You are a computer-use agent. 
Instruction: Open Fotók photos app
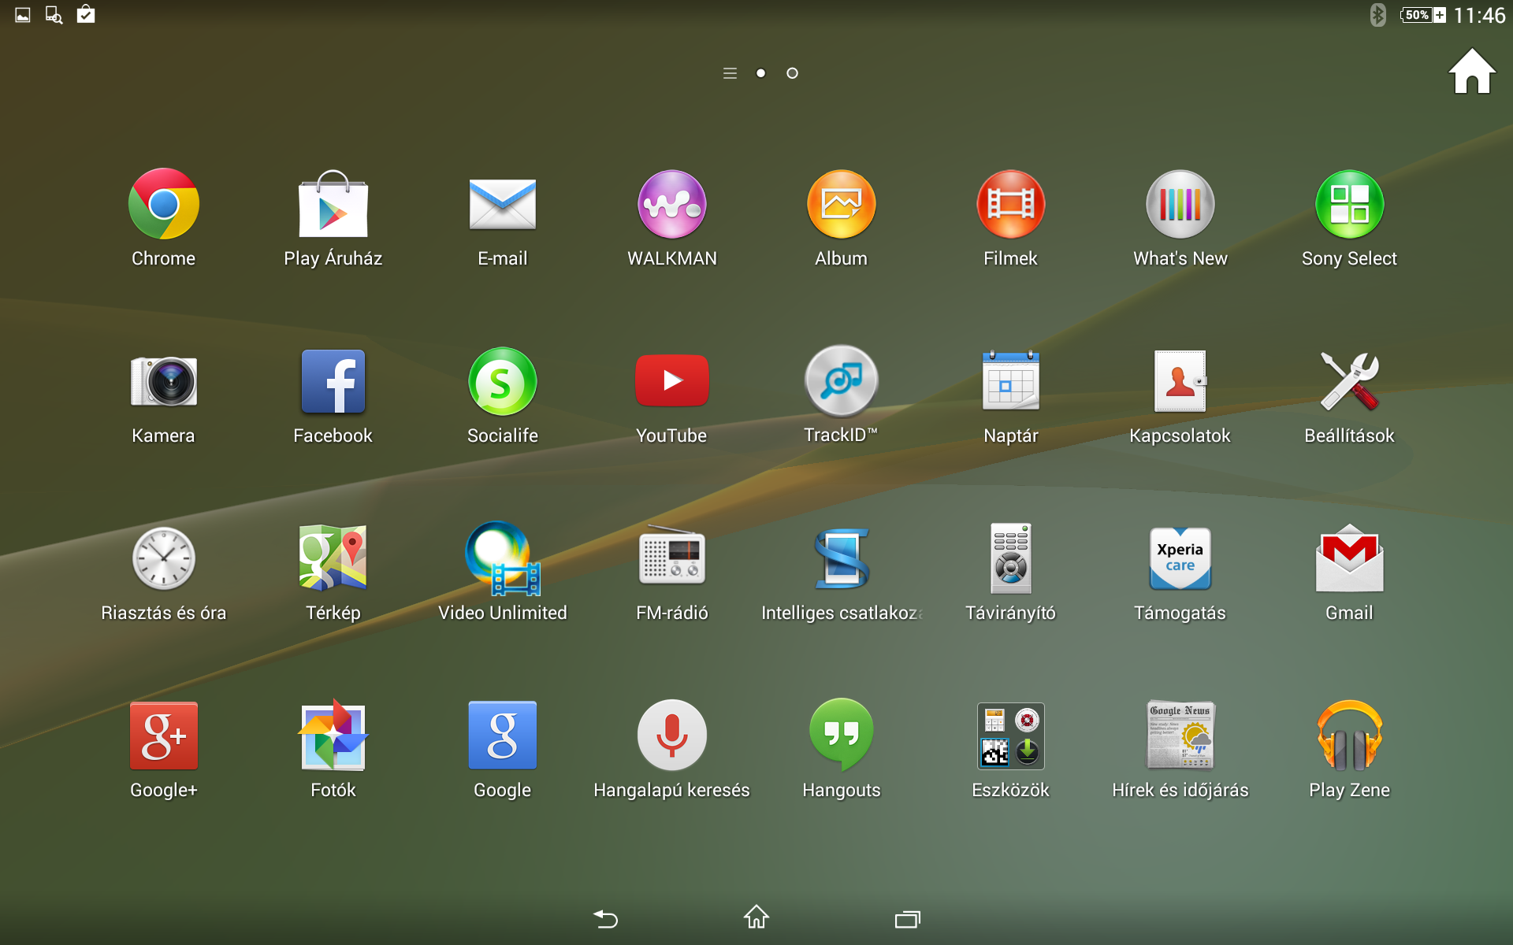[x=333, y=736]
